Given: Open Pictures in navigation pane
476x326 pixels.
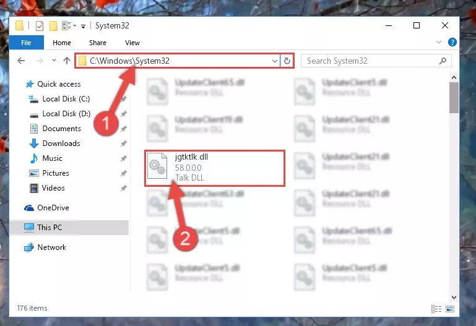Looking at the screenshot, I should tap(56, 173).
